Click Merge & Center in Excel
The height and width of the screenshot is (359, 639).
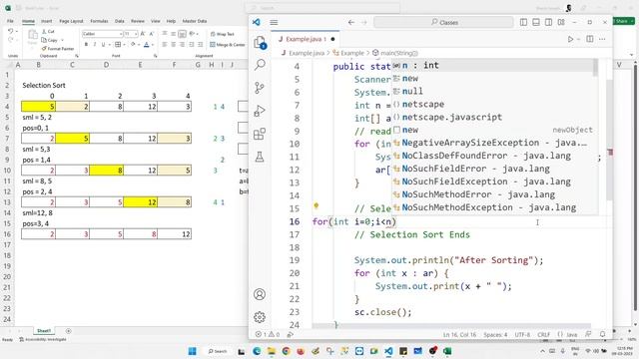[228, 44]
